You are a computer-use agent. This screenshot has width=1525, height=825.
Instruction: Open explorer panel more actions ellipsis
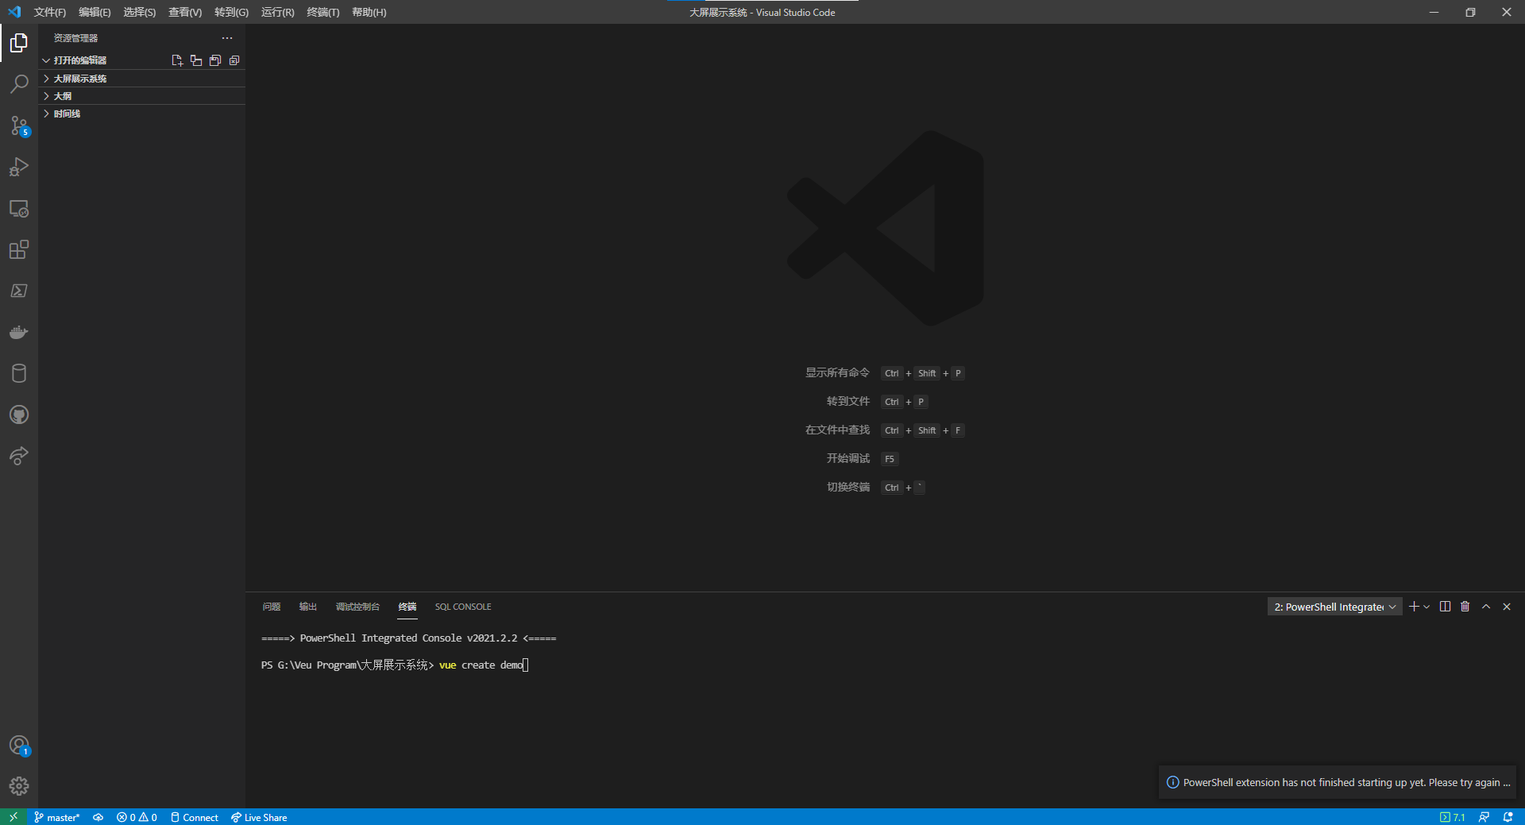tap(227, 38)
